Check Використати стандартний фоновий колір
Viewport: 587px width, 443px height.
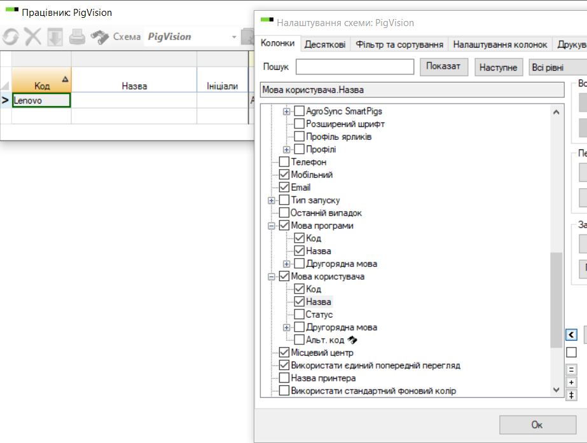pos(284,391)
